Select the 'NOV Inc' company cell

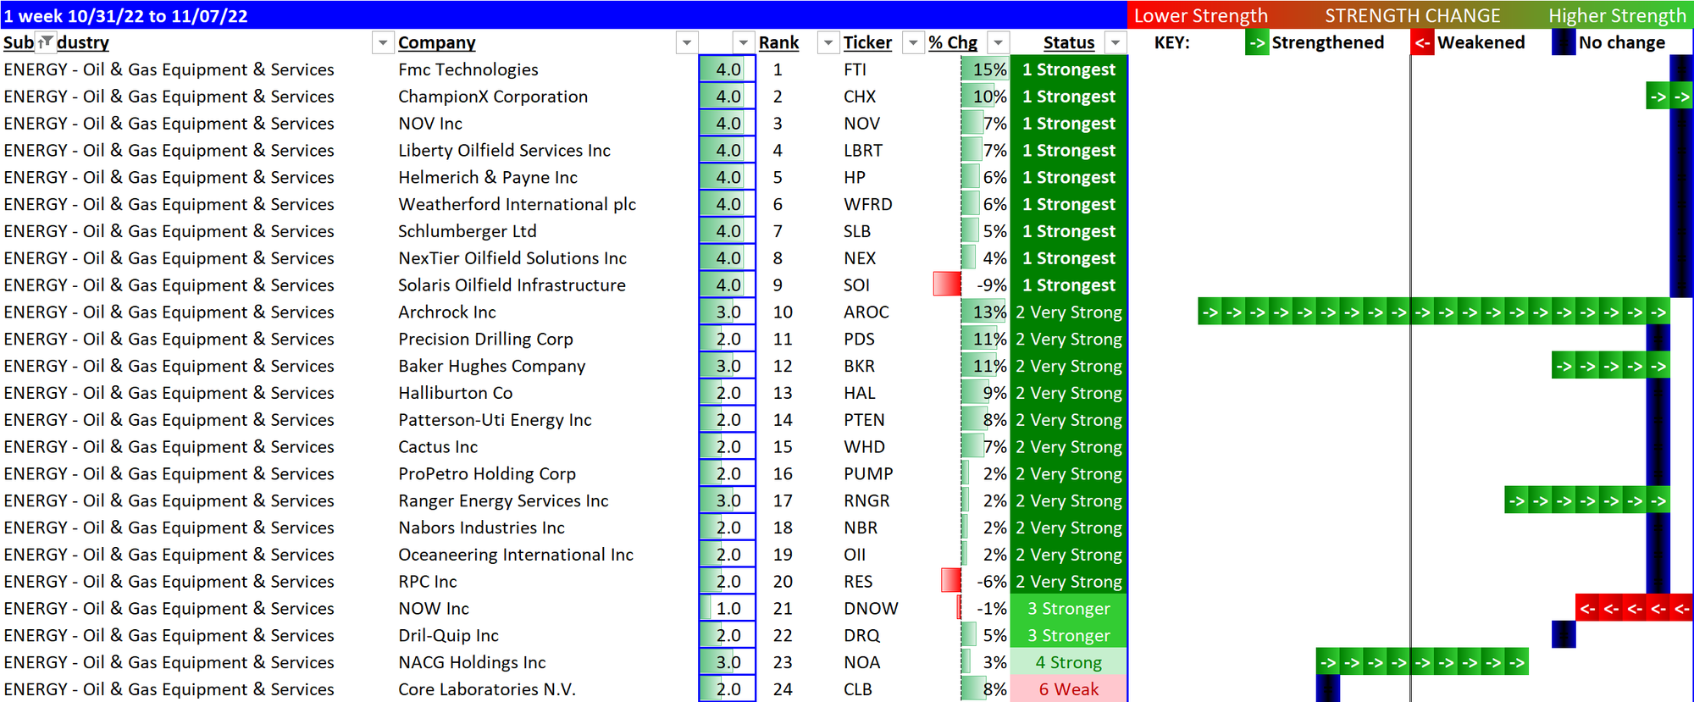[x=430, y=124]
